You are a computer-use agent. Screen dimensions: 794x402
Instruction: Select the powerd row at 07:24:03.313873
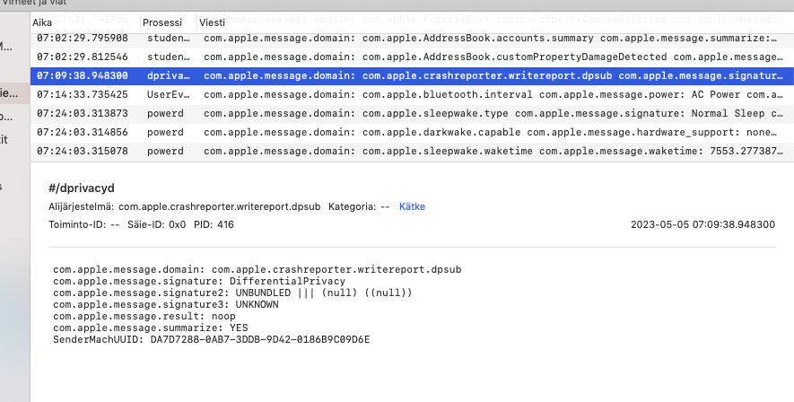412,113
